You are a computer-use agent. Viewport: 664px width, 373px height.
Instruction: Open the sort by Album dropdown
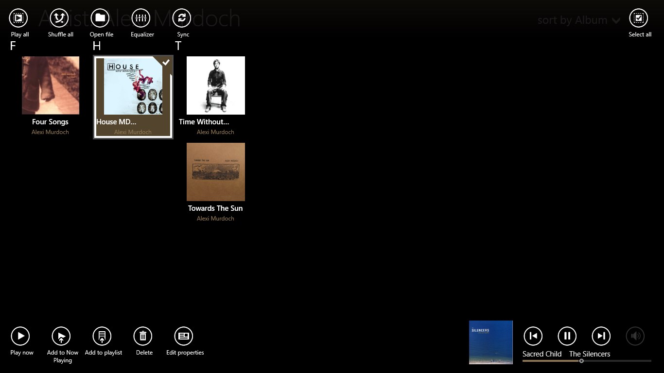tap(578, 20)
